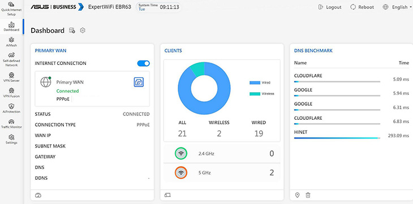Click trash icon in DNS Benchmark
The image size is (413, 204).
(x=308, y=195)
